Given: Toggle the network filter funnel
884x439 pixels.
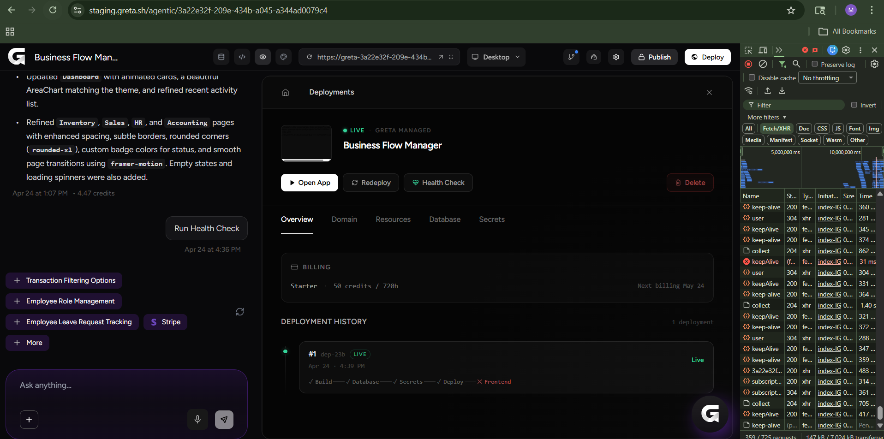Looking at the screenshot, I should 782,64.
